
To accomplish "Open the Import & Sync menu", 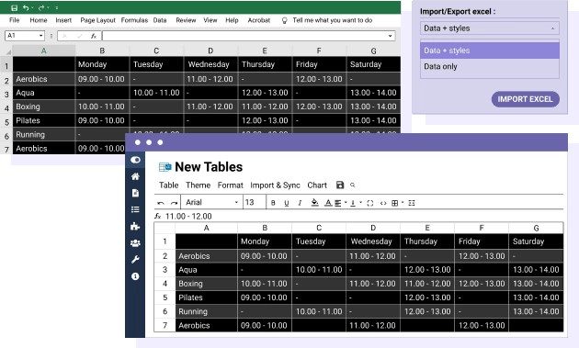I will (x=275, y=185).
